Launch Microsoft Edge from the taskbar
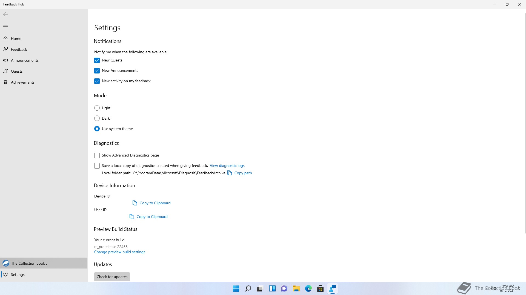 pyautogui.click(x=308, y=288)
